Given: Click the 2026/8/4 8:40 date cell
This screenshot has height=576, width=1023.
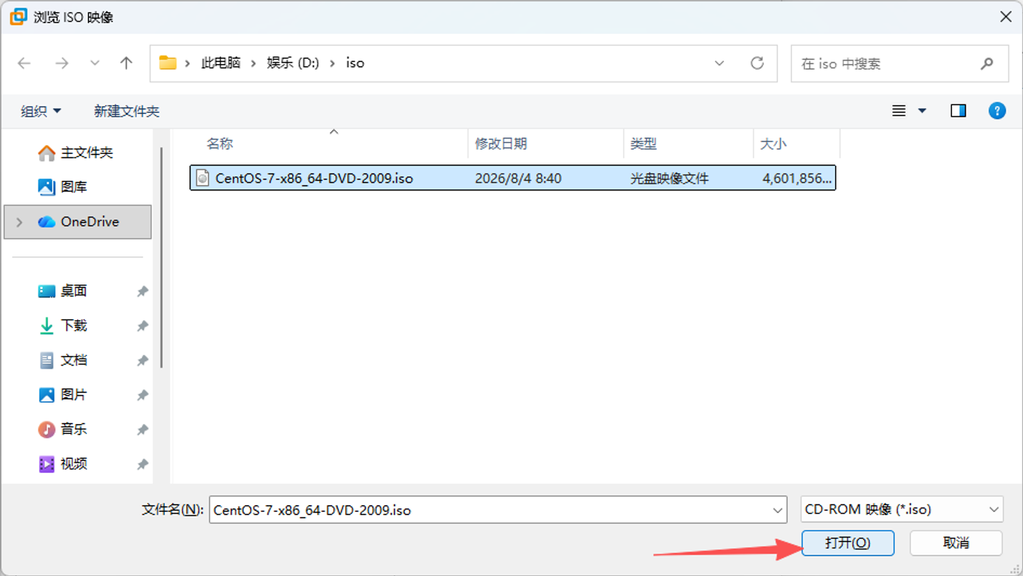Looking at the screenshot, I should tap(518, 178).
